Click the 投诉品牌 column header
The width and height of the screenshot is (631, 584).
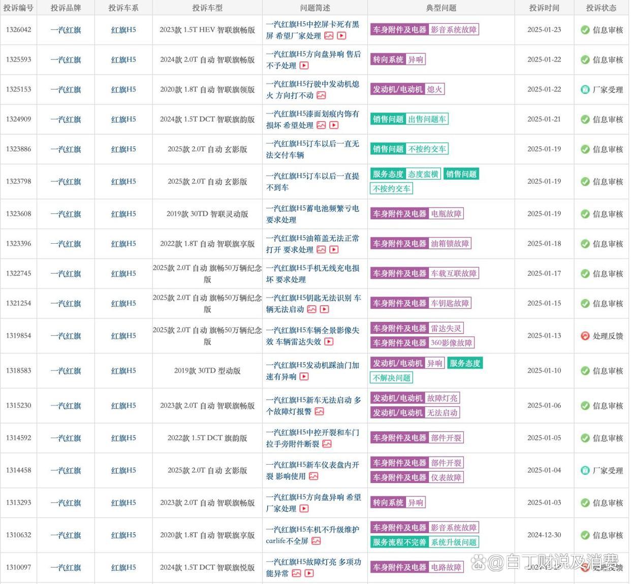tap(66, 8)
